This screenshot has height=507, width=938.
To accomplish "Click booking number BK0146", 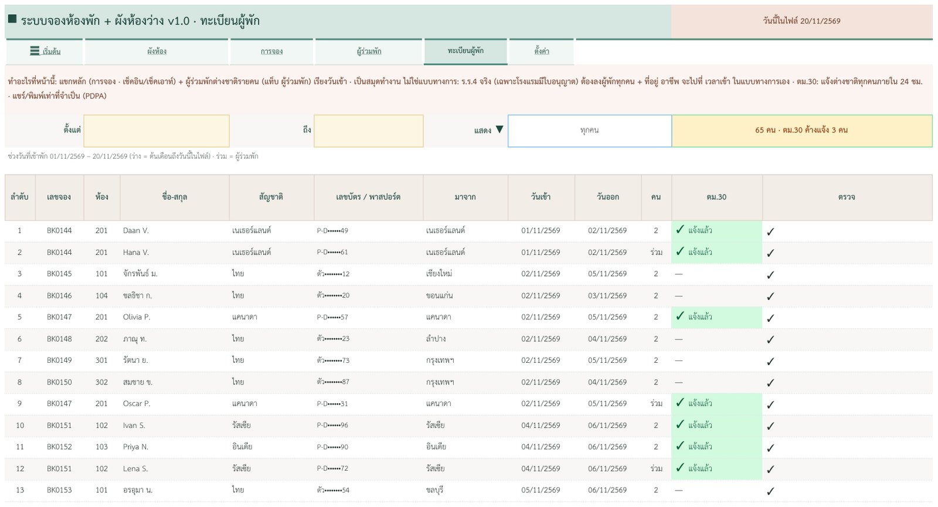I will coord(59,296).
